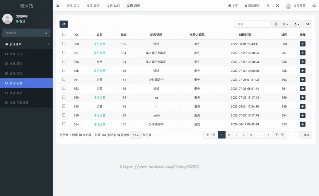319x196 pixels.
Task: Select 发现-标签 in the sidebar menu
Action: 16,93
